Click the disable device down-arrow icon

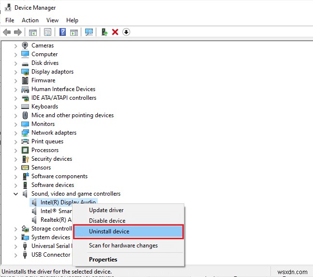[126, 32]
